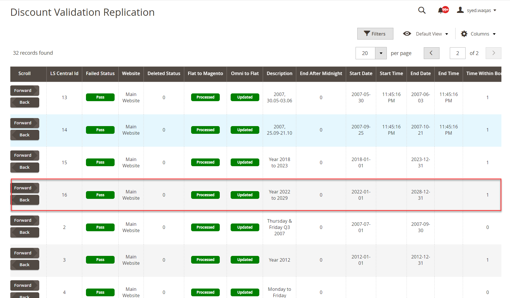Click the search magnifier icon

(x=422, y=10)
